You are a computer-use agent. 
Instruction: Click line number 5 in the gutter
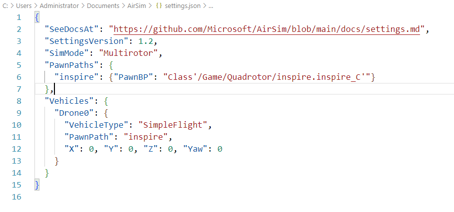(x=18, y=65)
